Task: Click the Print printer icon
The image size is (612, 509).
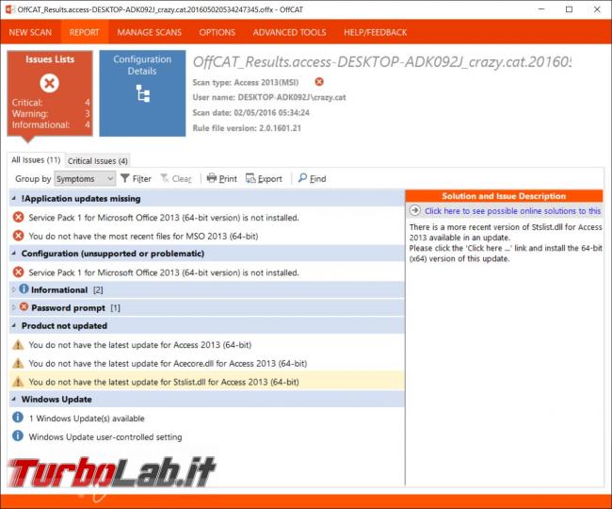Action: (212, 178)
